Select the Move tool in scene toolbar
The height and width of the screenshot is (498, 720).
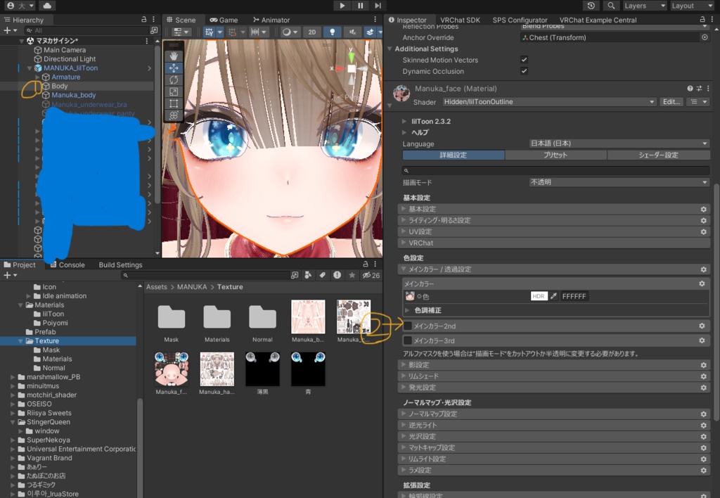click(x=174, y=68)
